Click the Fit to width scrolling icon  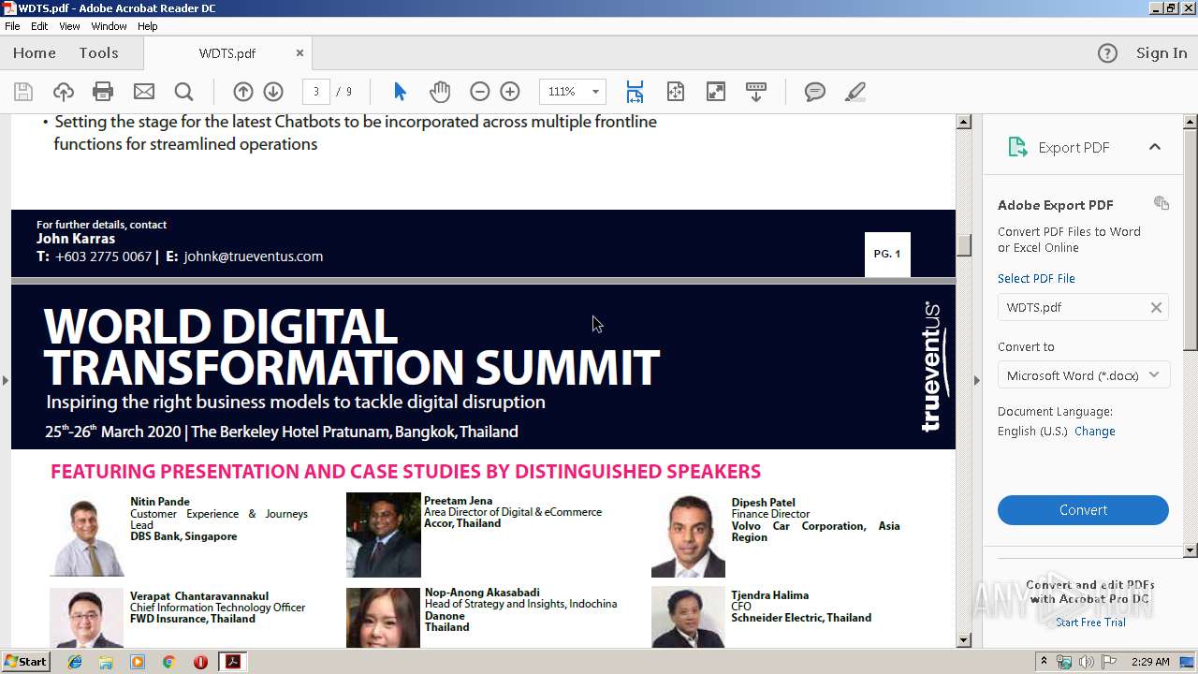click(635, 92)
